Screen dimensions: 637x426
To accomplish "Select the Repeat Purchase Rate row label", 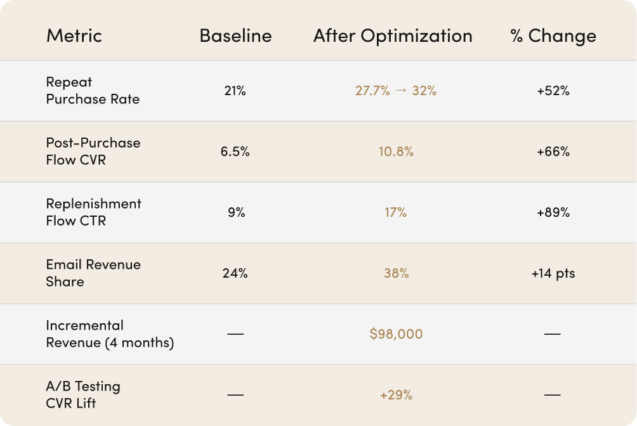I will [x=93, y=91].
